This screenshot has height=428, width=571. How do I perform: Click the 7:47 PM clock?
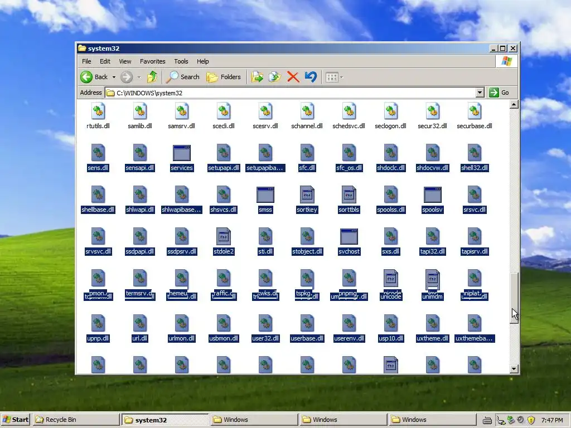(x=552, y=420)
